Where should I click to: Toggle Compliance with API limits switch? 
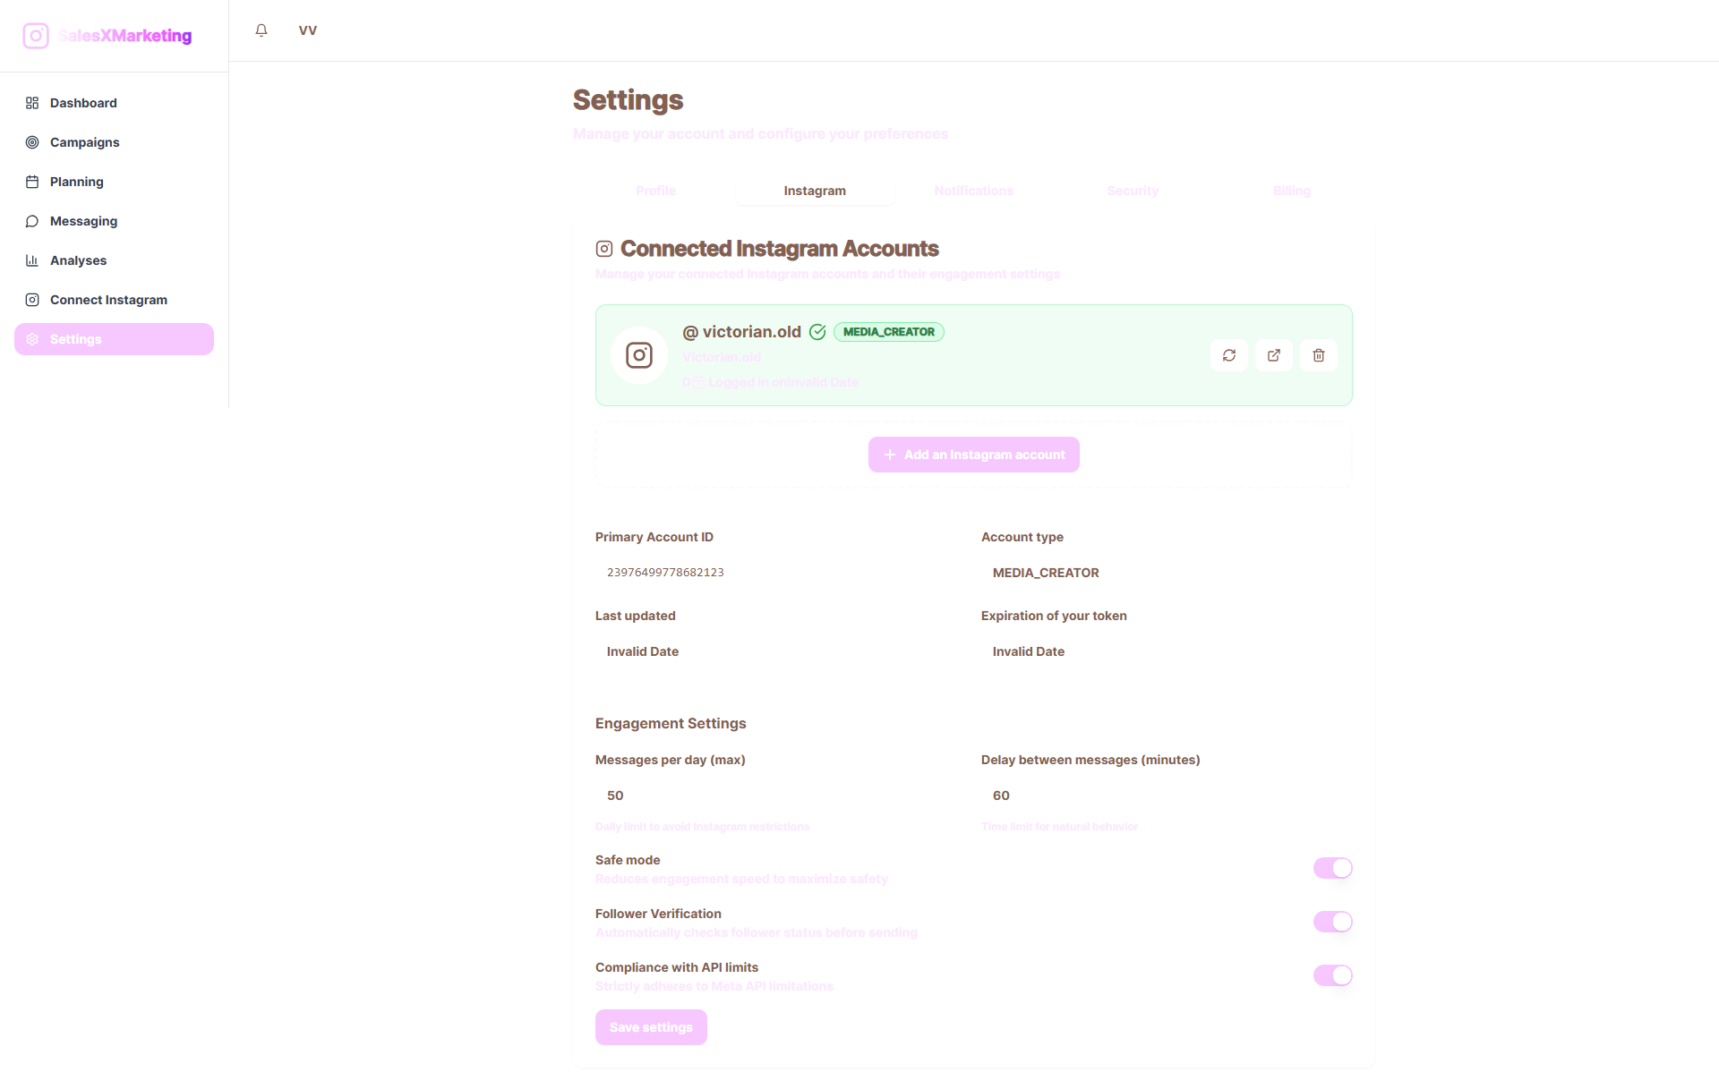pos(1332,975)
